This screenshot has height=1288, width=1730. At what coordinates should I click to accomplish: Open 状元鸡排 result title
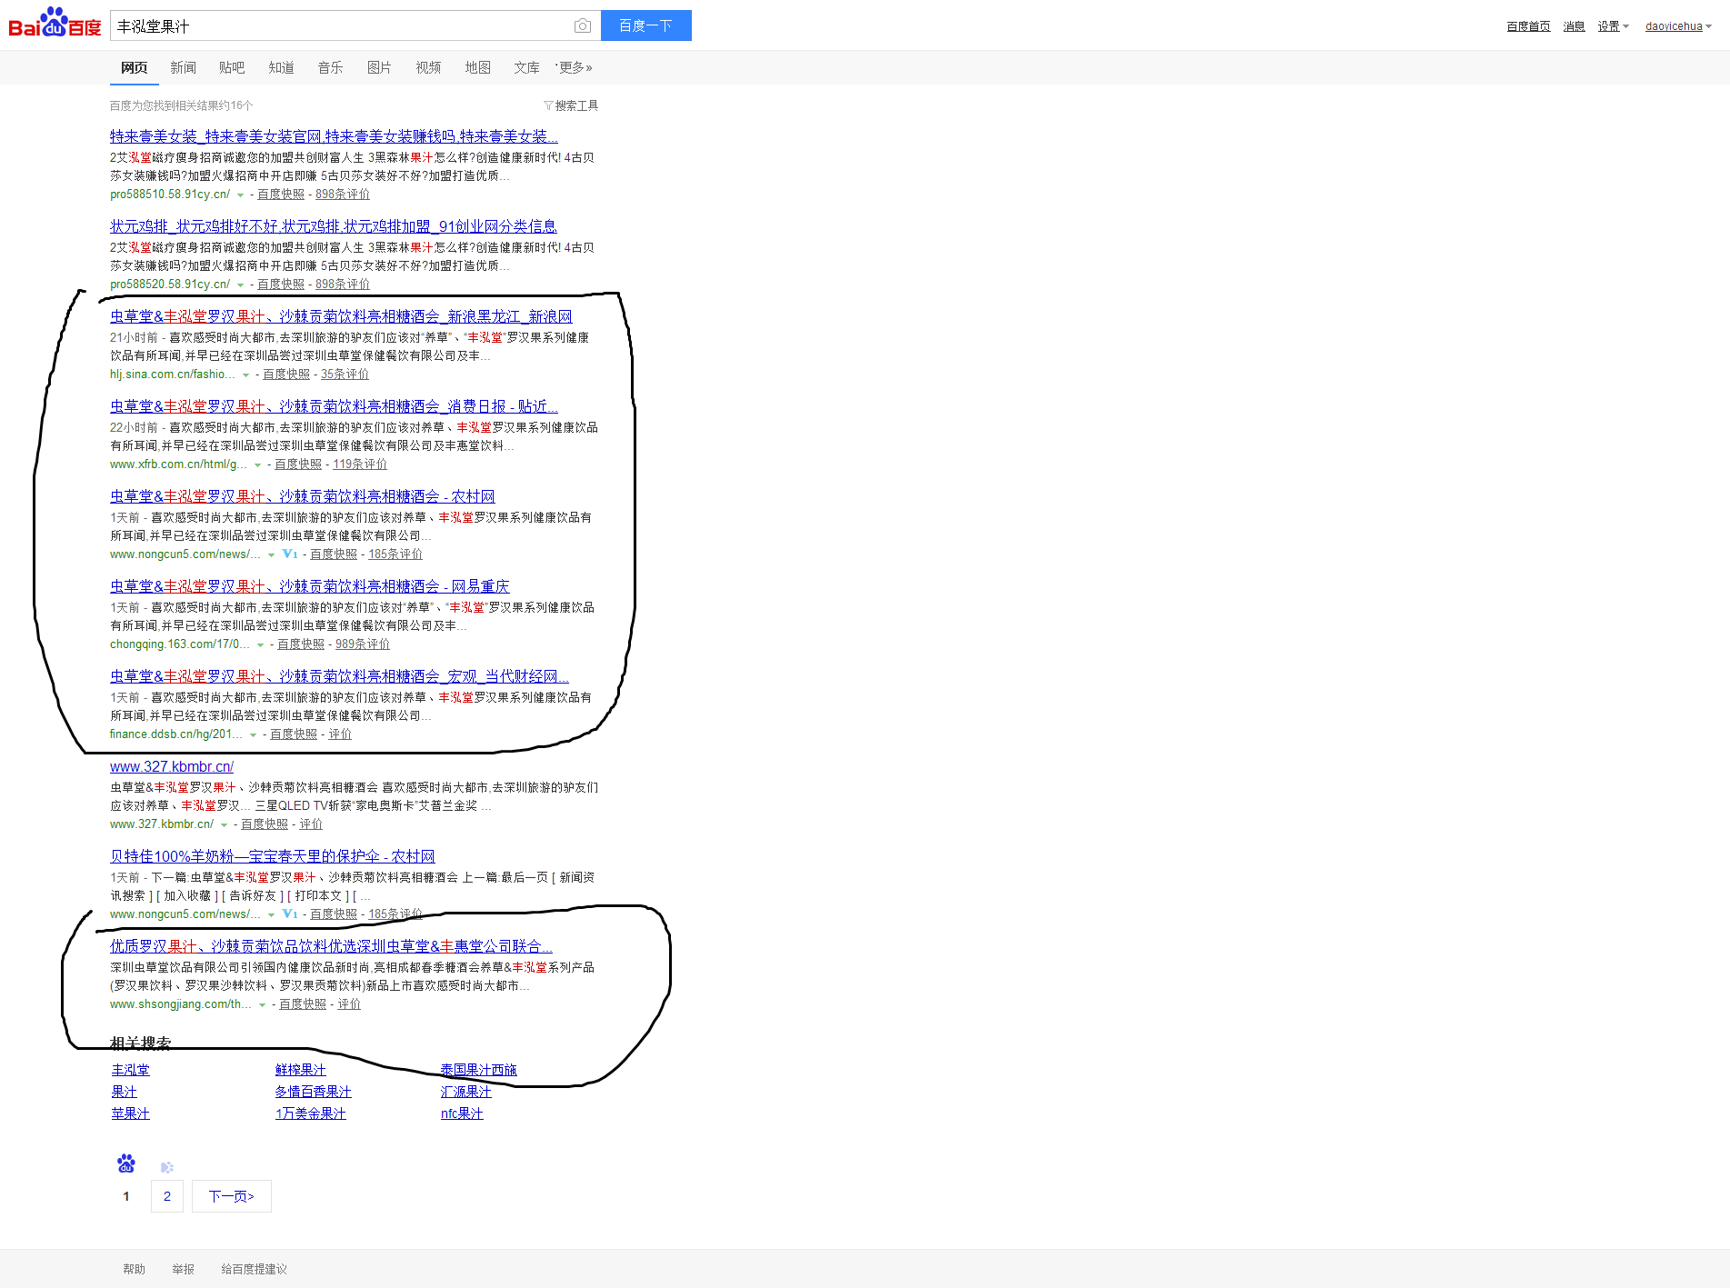coord(334,226)
